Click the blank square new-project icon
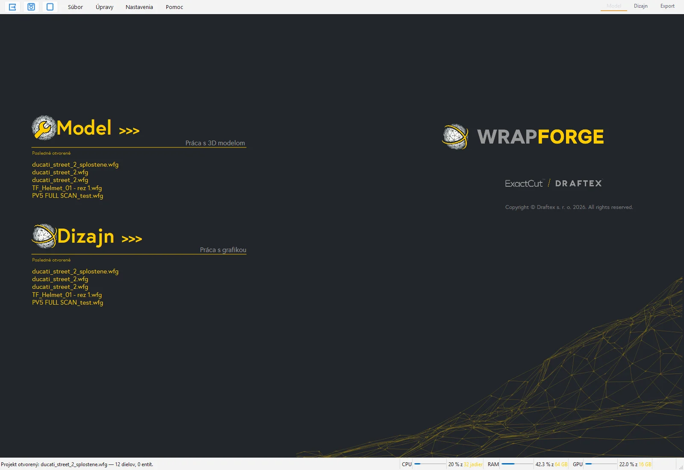 point(50,7)
